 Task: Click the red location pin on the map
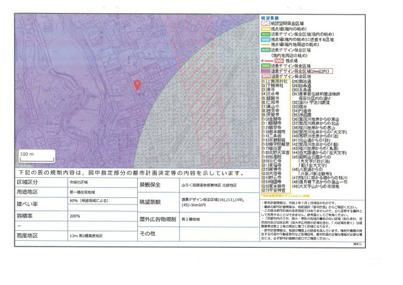137,85
